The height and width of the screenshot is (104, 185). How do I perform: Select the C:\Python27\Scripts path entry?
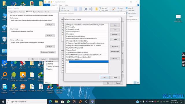[87, 29]
